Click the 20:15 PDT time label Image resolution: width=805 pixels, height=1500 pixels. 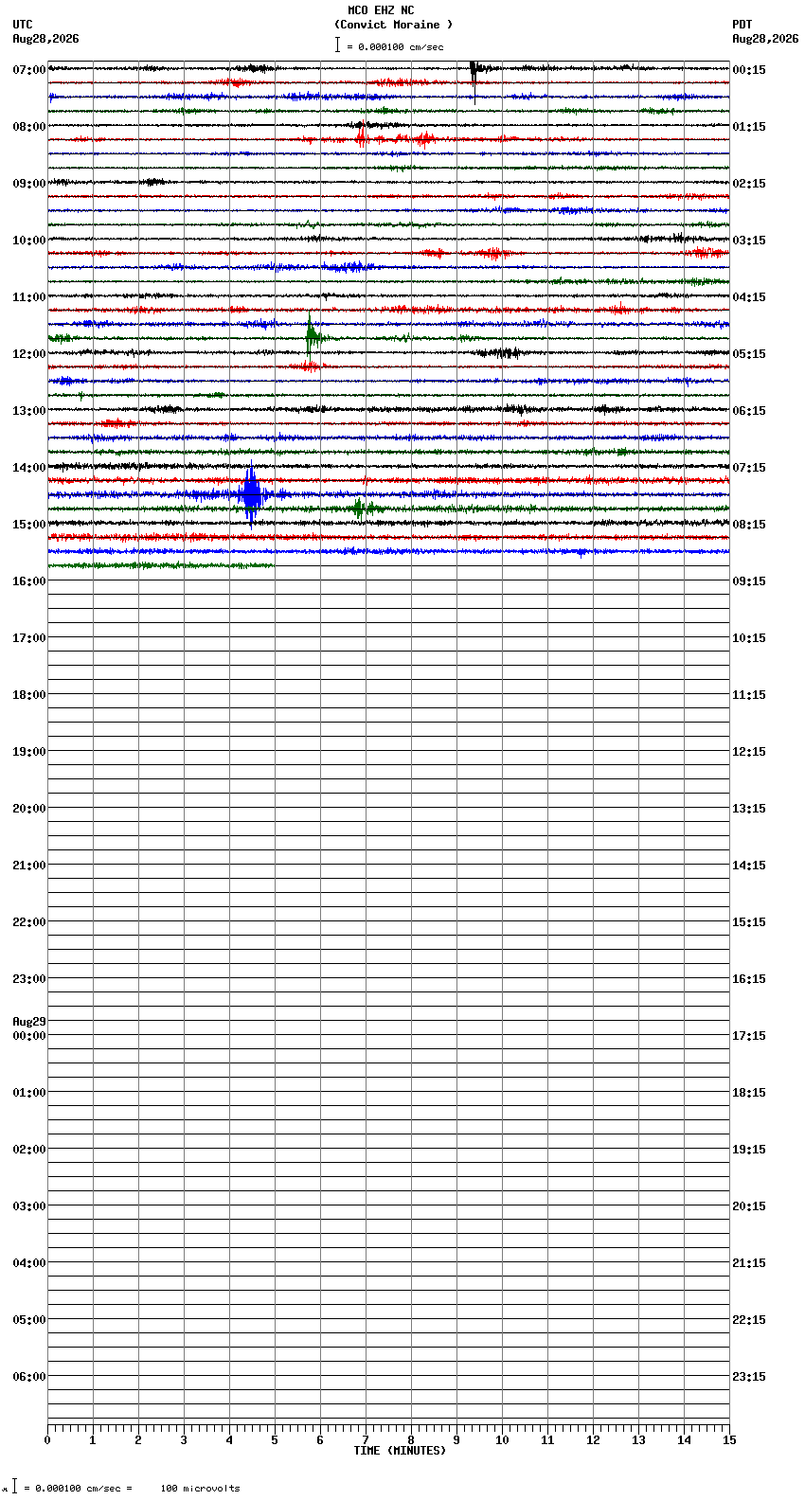click(749, 1205)
